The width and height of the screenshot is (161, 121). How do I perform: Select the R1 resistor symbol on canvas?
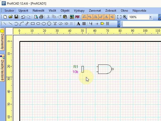[83, 69]
